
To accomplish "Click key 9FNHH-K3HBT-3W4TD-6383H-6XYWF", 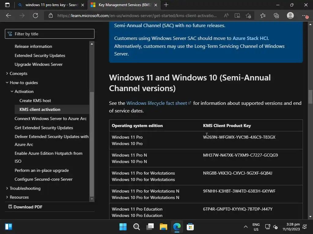I will [x=239, y=191].
